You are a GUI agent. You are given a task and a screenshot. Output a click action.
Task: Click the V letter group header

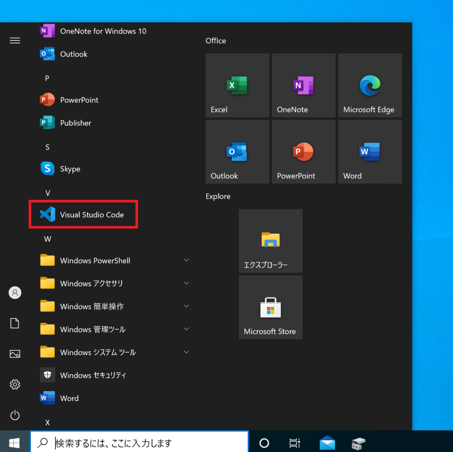point(48,193)
